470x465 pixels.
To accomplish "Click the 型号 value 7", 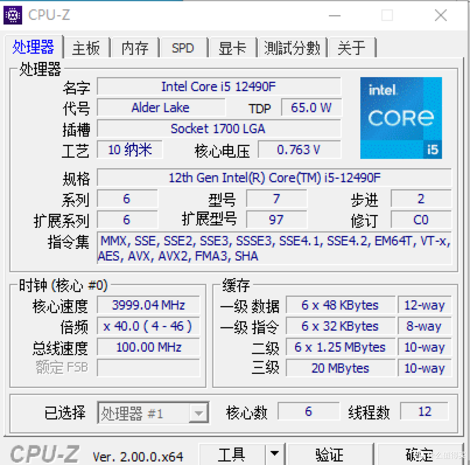I will [276, 199].
